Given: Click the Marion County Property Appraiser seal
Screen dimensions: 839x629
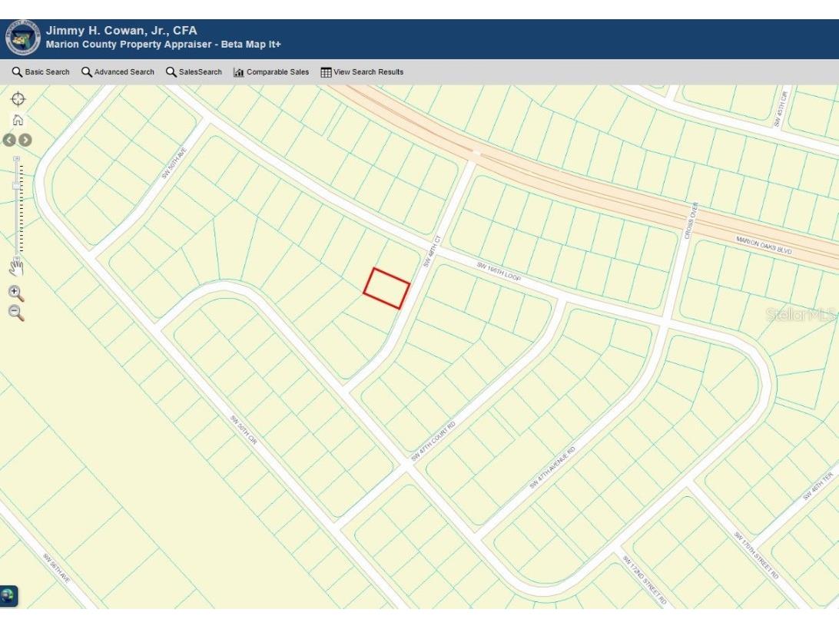Looking at the screenshot, I should (22, 38).
